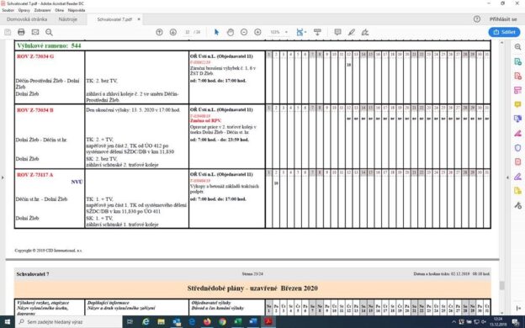The height and width of the screenshot is (328, 525).
Task: Open Export PDF tool in right pane
Action: [517, 61]
